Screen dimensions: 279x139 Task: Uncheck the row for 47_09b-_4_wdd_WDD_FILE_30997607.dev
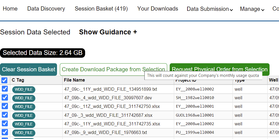[x=5, y=97]
